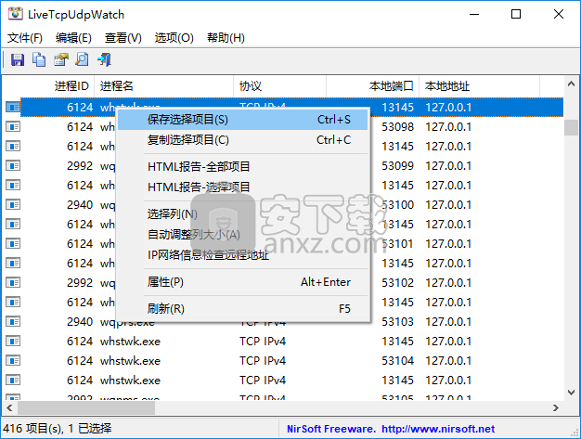Open the 选项(O) menu
The width and height of the screenshot is (581, 439).
click(x=174, y=38)
